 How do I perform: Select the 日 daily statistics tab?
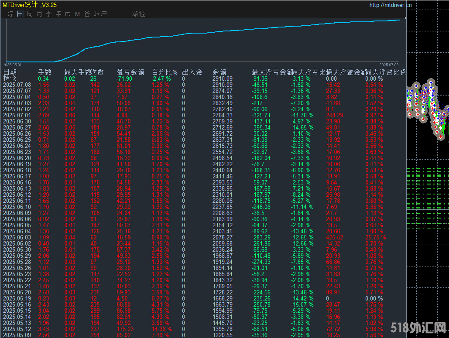20,14
